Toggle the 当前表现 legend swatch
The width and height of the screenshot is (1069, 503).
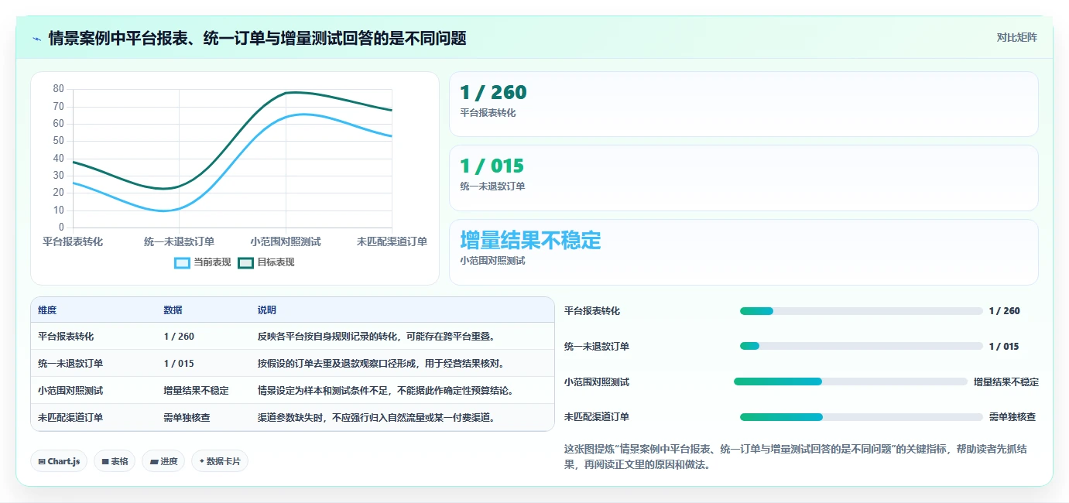[182, 262]
